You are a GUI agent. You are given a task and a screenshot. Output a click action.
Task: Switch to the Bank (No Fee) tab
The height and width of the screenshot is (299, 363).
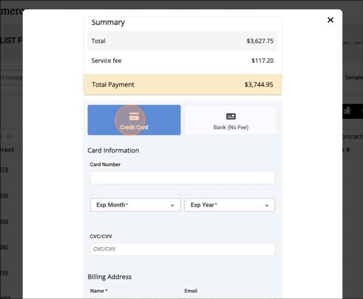point(231,120)
